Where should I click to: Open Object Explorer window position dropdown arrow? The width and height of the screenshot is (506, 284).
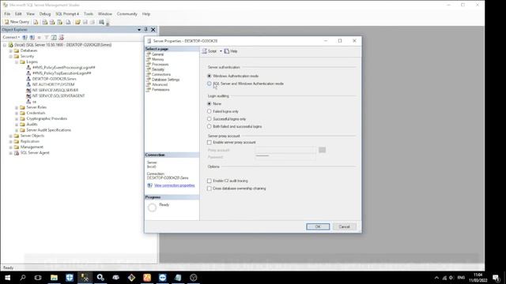139,30
